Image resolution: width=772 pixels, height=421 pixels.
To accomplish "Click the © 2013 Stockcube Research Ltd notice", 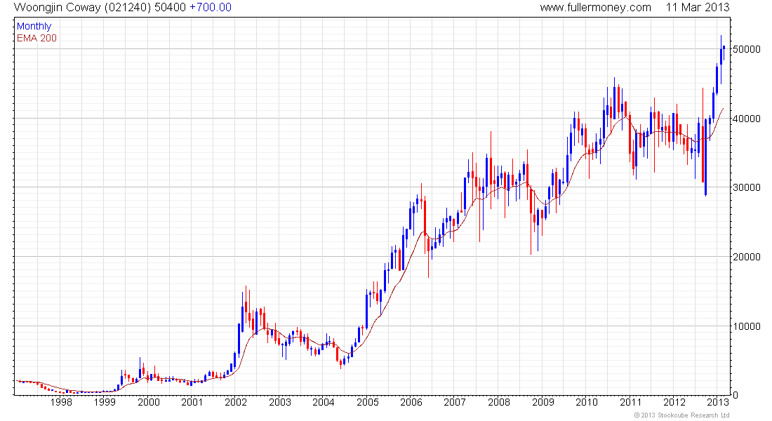I will 681,415.
